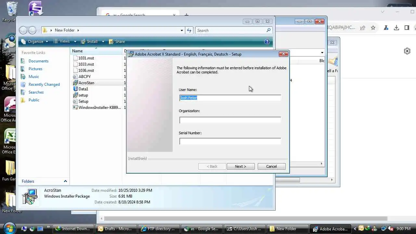Screen dimensions: 416x234
Task: Switch to New Folder taskbar item
Action: 288,229
